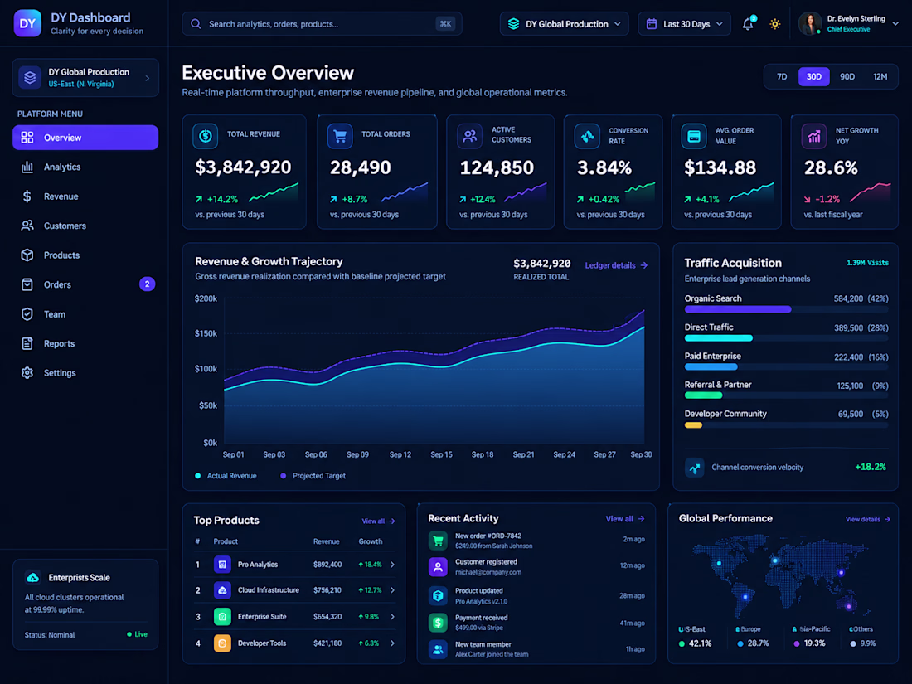Click the Total Orders cart icon

[340, 136]
